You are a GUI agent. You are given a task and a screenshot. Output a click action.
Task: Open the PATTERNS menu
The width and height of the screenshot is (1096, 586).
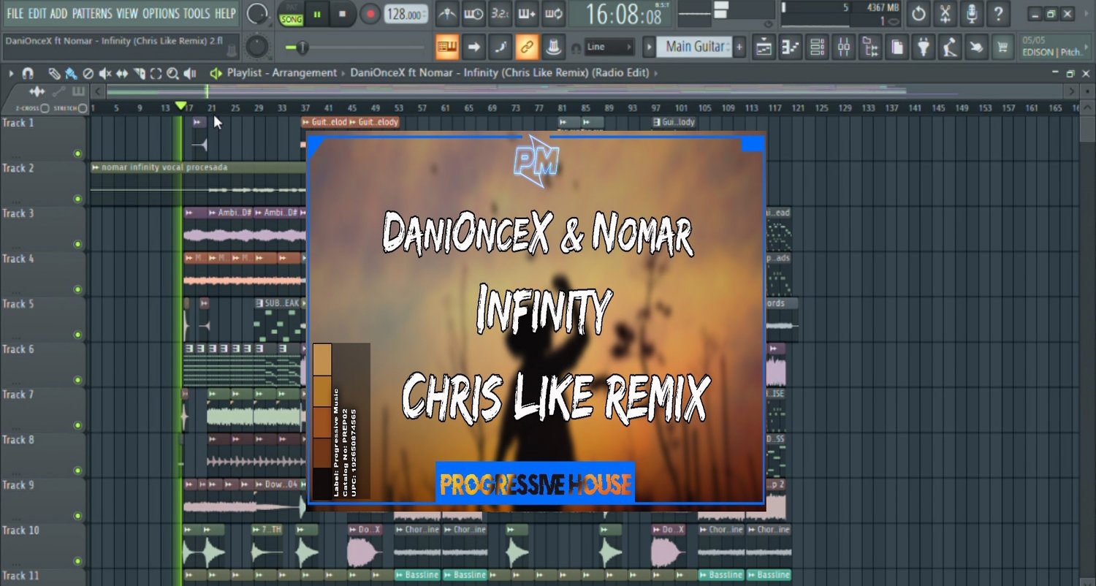(x=92, y=13)
